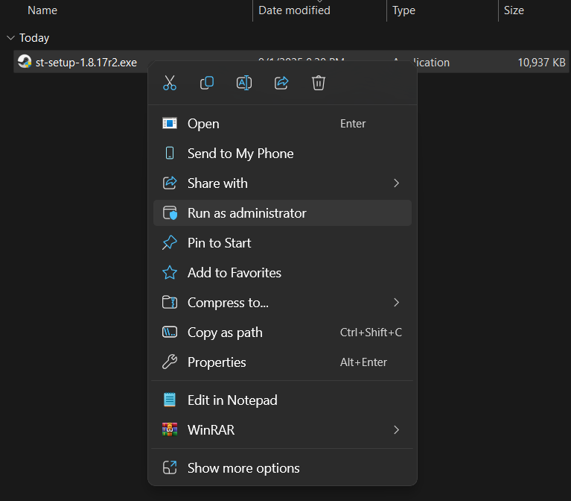Click the Copy icon in context menu
This screenshot has height=501, width=571.
(207, 83)
